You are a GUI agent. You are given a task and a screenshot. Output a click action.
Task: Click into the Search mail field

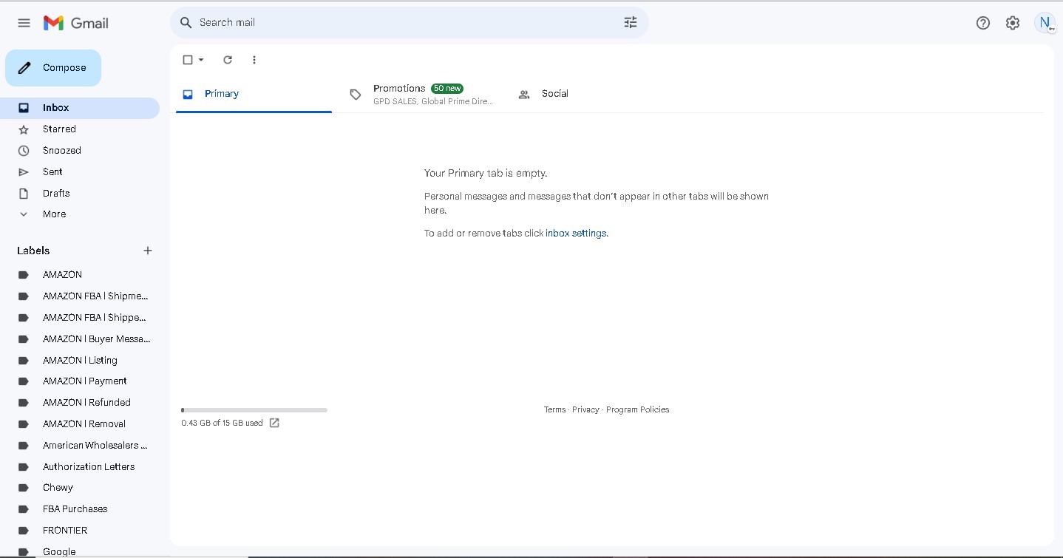(x=407, y=23)
